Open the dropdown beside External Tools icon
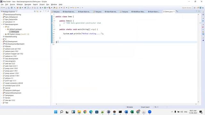 click(x=52, y=8)
